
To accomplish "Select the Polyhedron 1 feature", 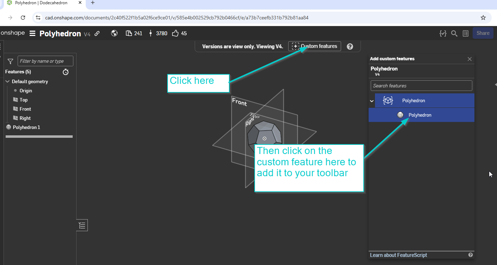I will click(x=26, y=127).
